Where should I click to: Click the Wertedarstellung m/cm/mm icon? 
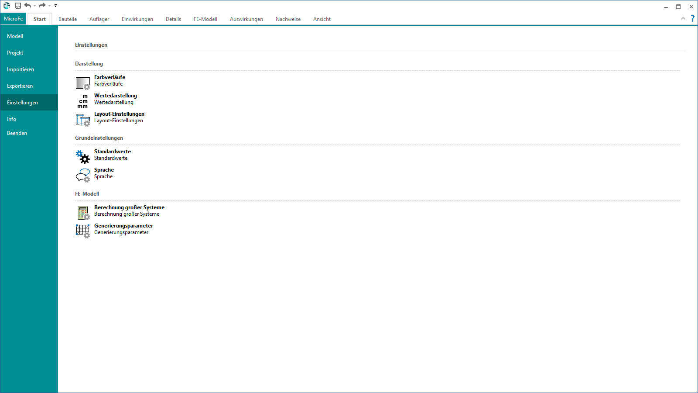point(83,101)
